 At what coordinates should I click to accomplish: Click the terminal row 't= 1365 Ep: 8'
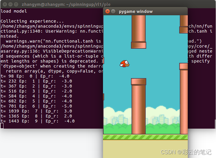pyautogui.click(x=36, y=116)
